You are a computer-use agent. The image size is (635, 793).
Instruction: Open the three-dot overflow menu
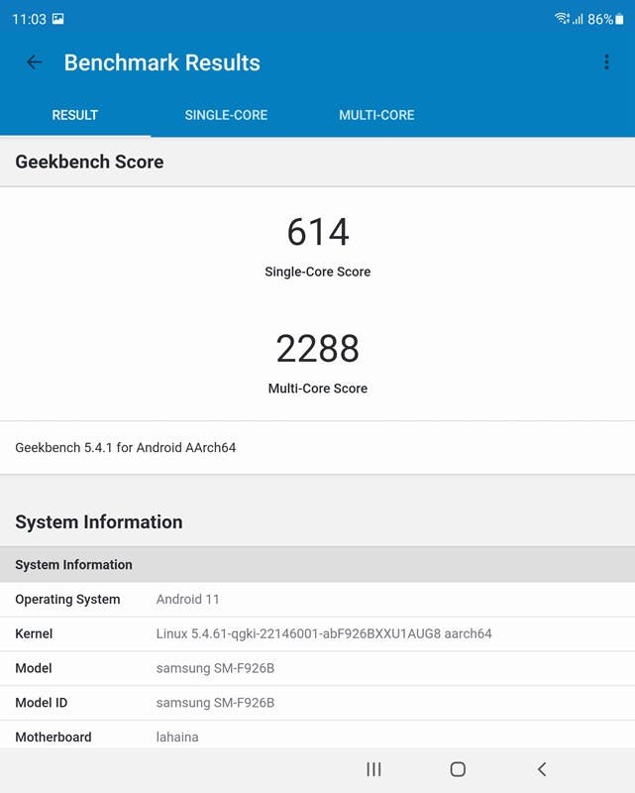606,62
